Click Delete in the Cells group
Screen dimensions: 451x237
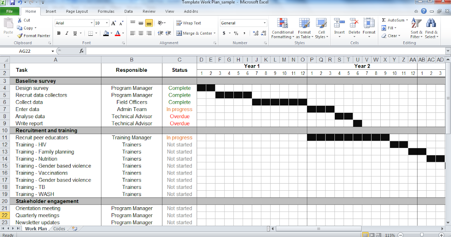tap(354, 28)
